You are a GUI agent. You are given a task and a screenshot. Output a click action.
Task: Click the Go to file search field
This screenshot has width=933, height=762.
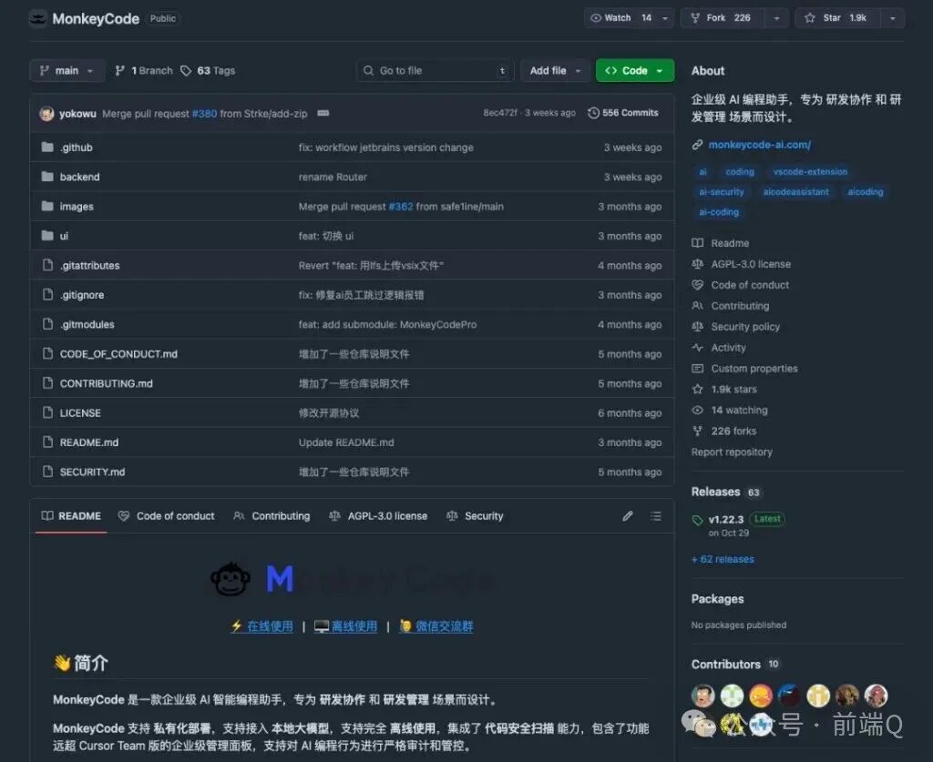(435, 70)
